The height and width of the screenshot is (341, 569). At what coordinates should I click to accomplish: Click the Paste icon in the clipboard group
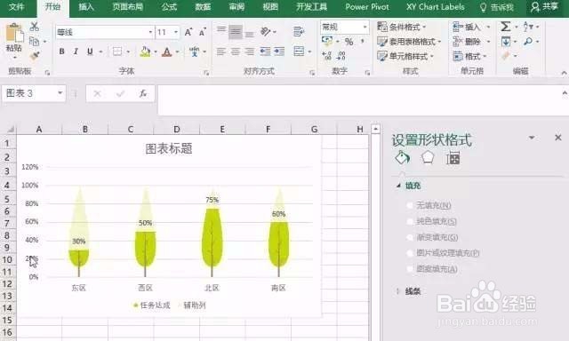tap(14, 33)
